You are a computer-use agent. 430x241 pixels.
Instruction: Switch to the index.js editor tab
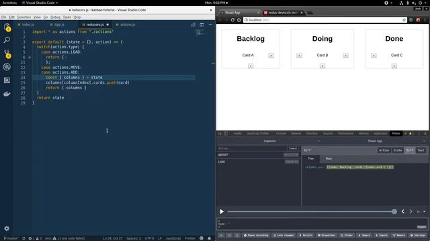coord(28,25)
